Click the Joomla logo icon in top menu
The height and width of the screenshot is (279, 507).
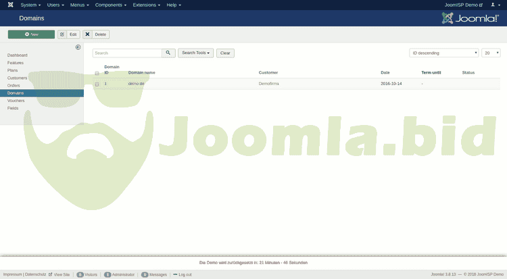(x=9, y=5)
